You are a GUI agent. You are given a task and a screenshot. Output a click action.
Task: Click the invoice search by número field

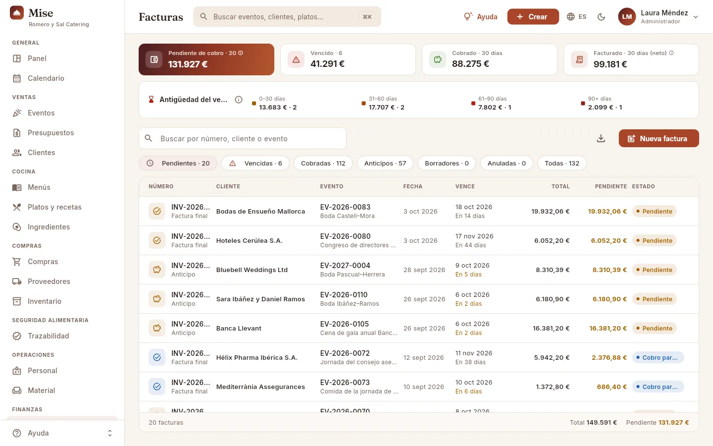click(x=243, y=139)
